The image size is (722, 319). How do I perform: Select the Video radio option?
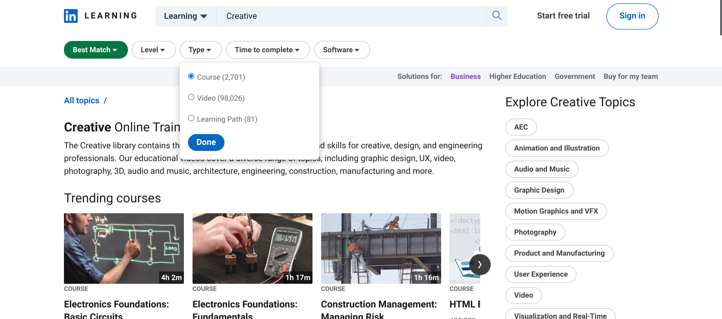click(x=191, y=98)
